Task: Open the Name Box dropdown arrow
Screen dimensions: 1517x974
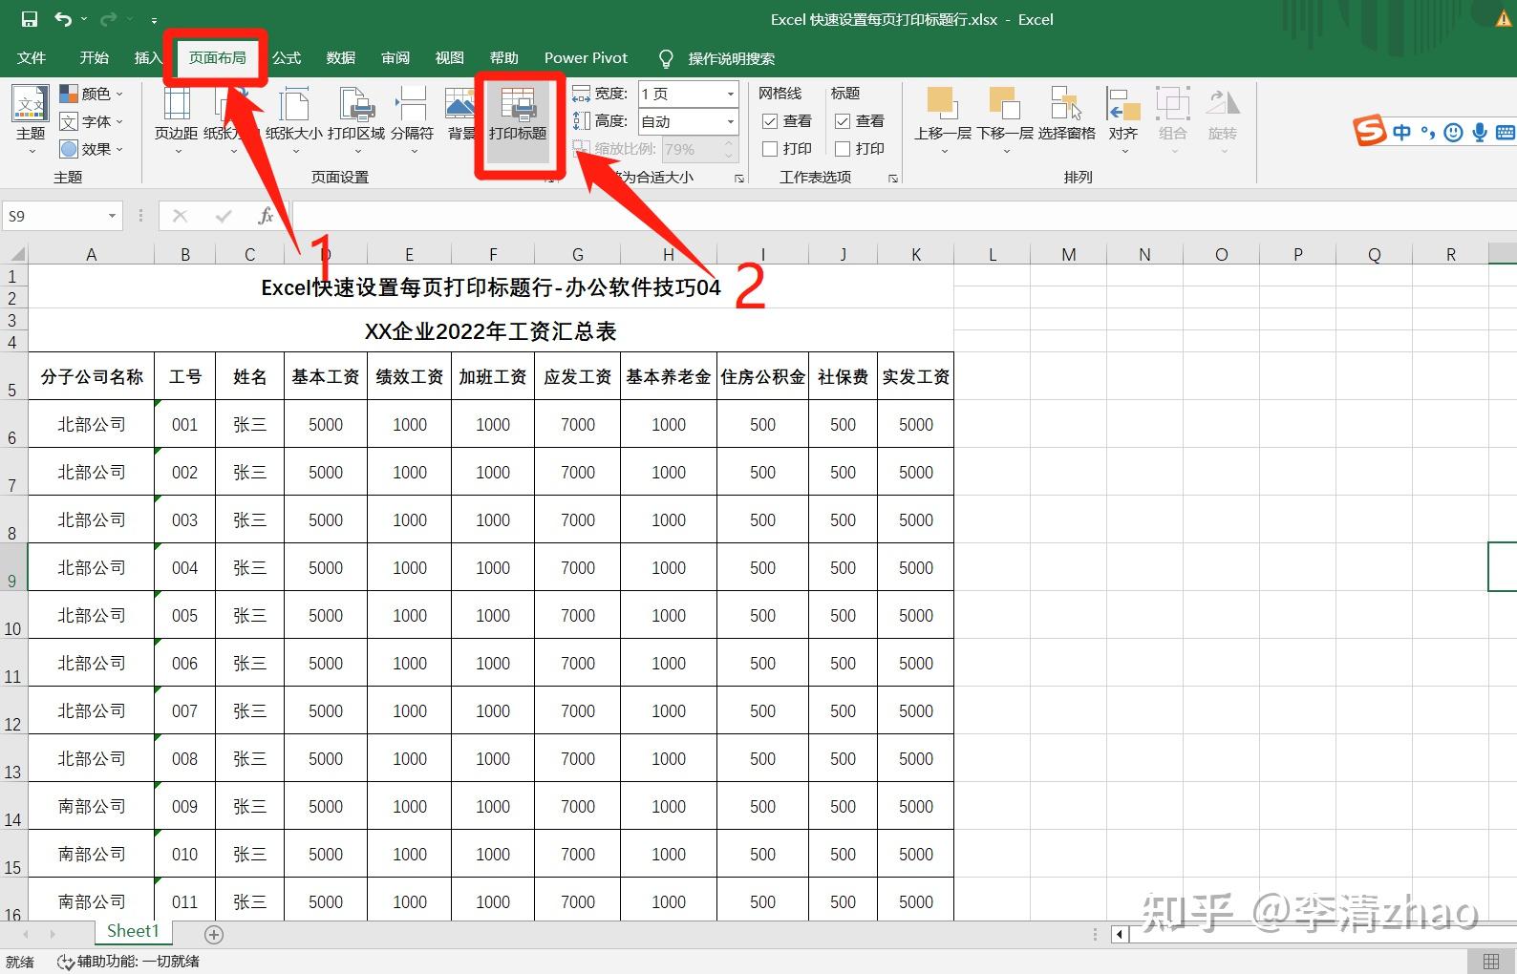Action: coord(113,216)
